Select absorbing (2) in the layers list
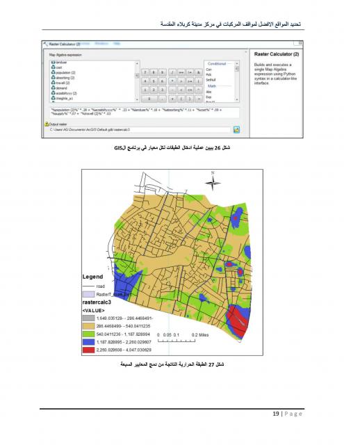The height and width of the screenshot is (445, 344). (65, 78)
